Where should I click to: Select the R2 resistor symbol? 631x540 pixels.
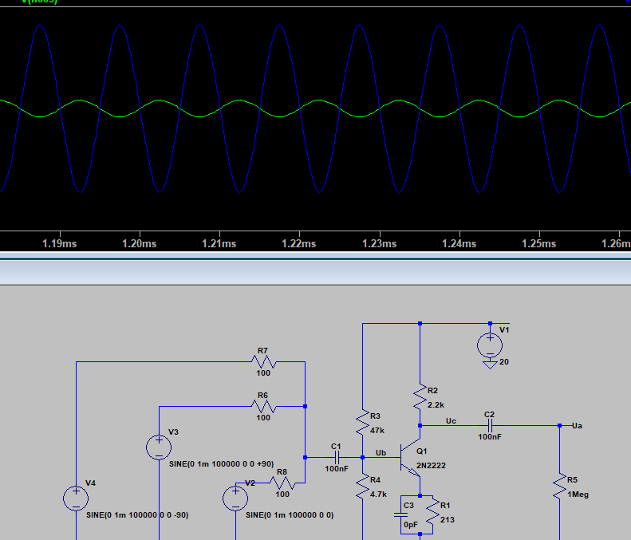(420, 396)
